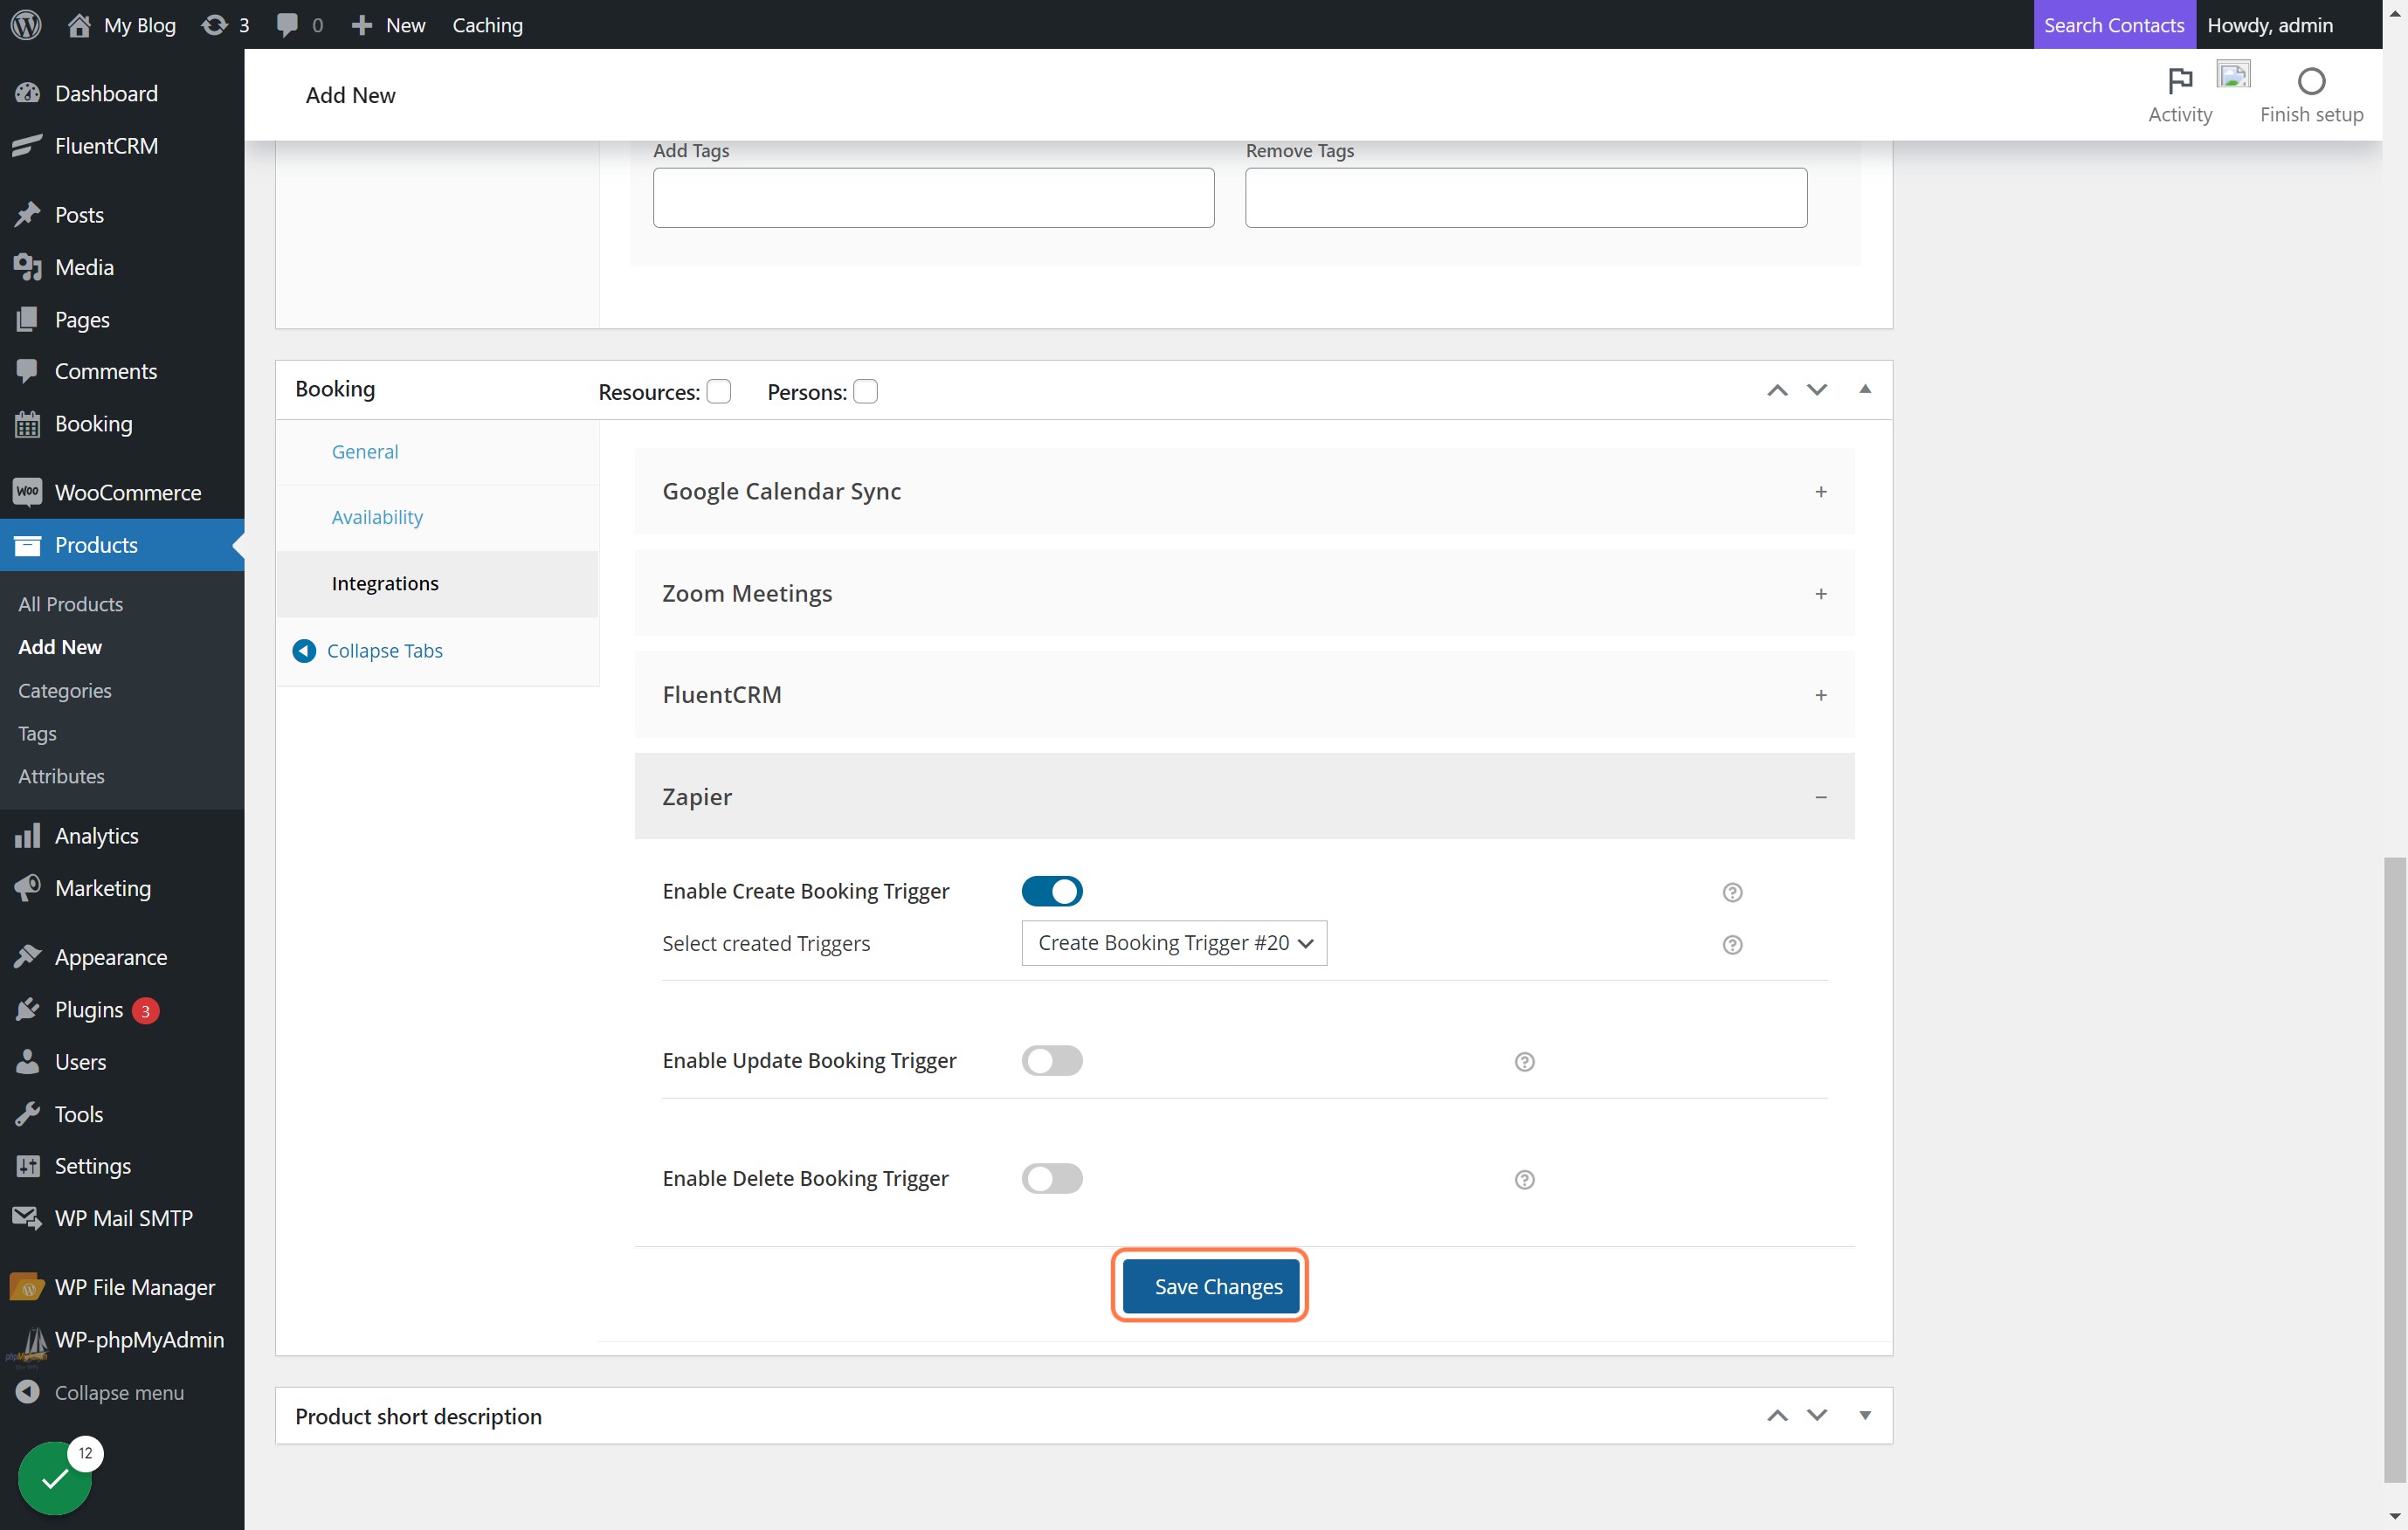This screenshot has height=1530, width=2408.
Task: Check the Resources checkbox
Action: [718, 391]
